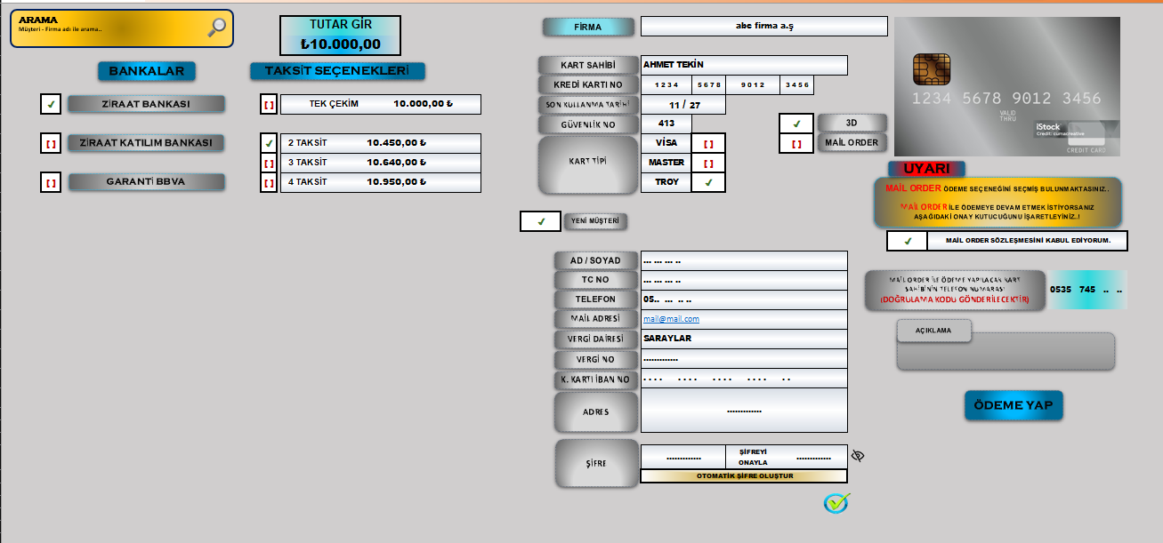Toggle the eye-slash password visibility icon
This screenshot has width=1163, height=543.
point(858,456)
